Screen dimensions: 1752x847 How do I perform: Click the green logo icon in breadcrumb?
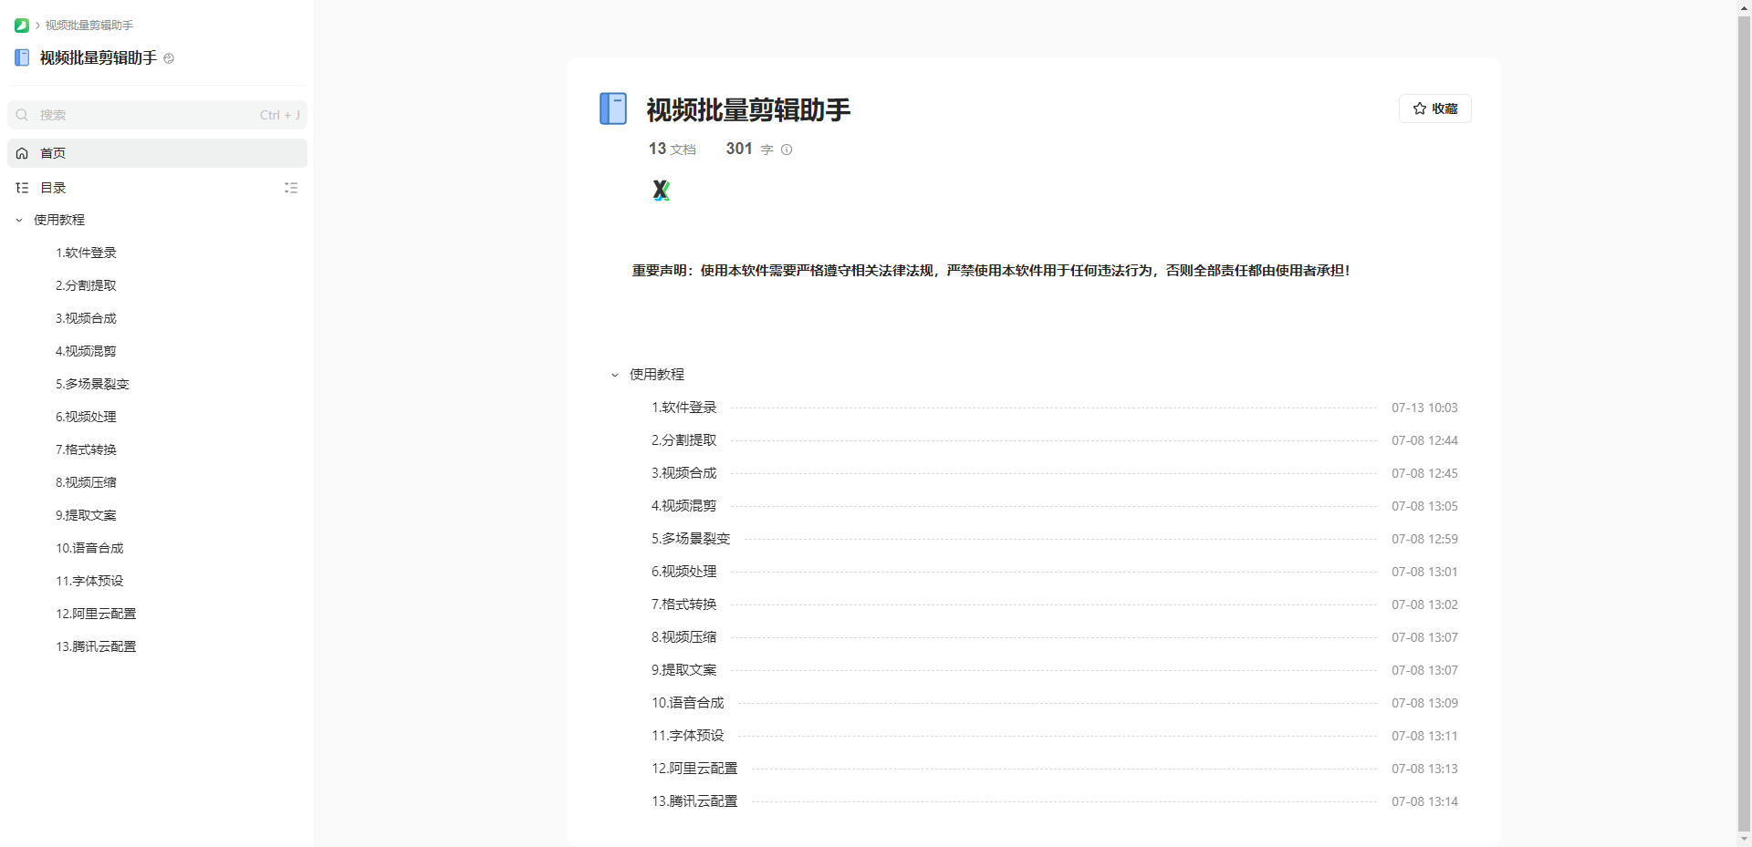point(21,25)
